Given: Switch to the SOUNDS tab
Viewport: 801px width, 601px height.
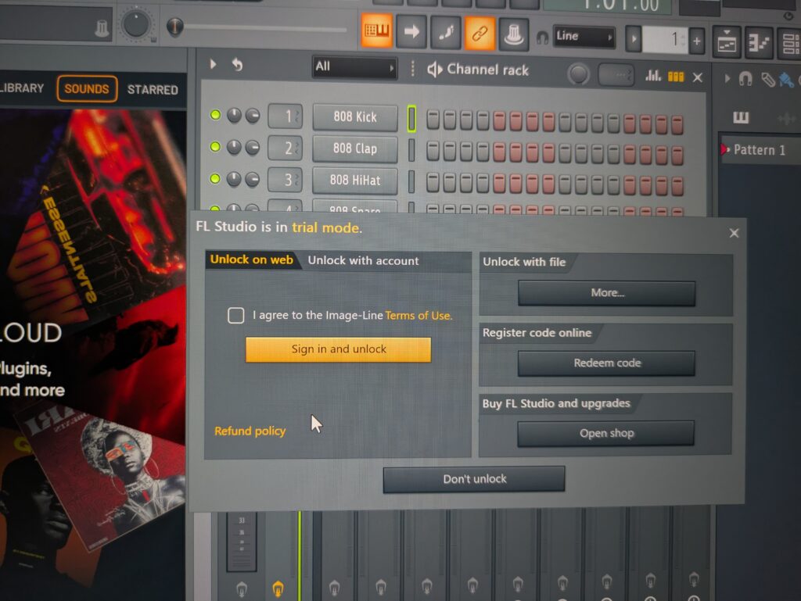Looking at the screenshot, I should pos(87,89).
